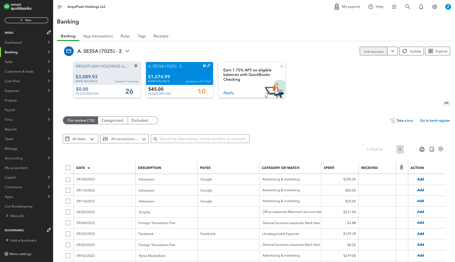Edit bookmarks using the pencil icon
This screenshot has width=455, height=262.
coord(49,230)
